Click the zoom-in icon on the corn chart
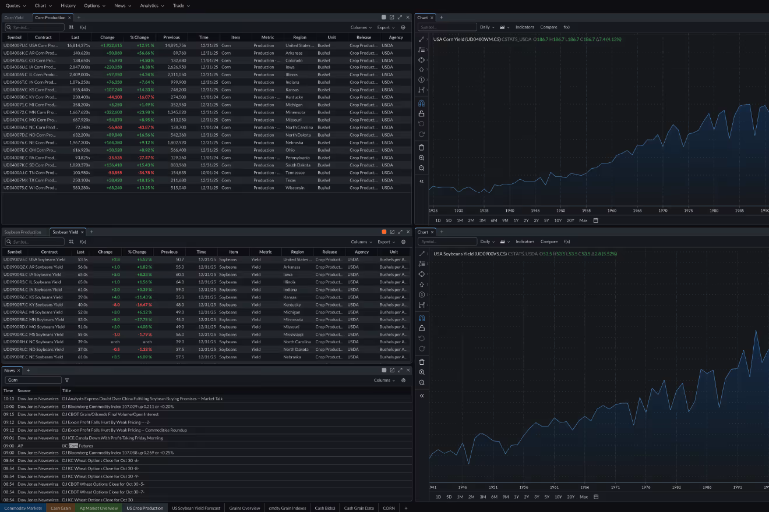 point(421,158)
